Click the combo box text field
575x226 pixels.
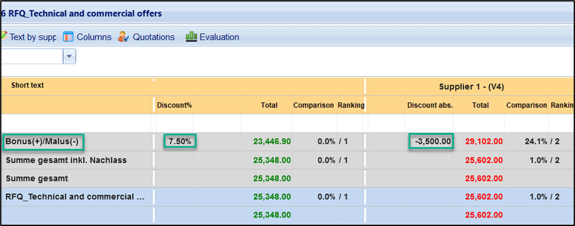pos(32,57)
